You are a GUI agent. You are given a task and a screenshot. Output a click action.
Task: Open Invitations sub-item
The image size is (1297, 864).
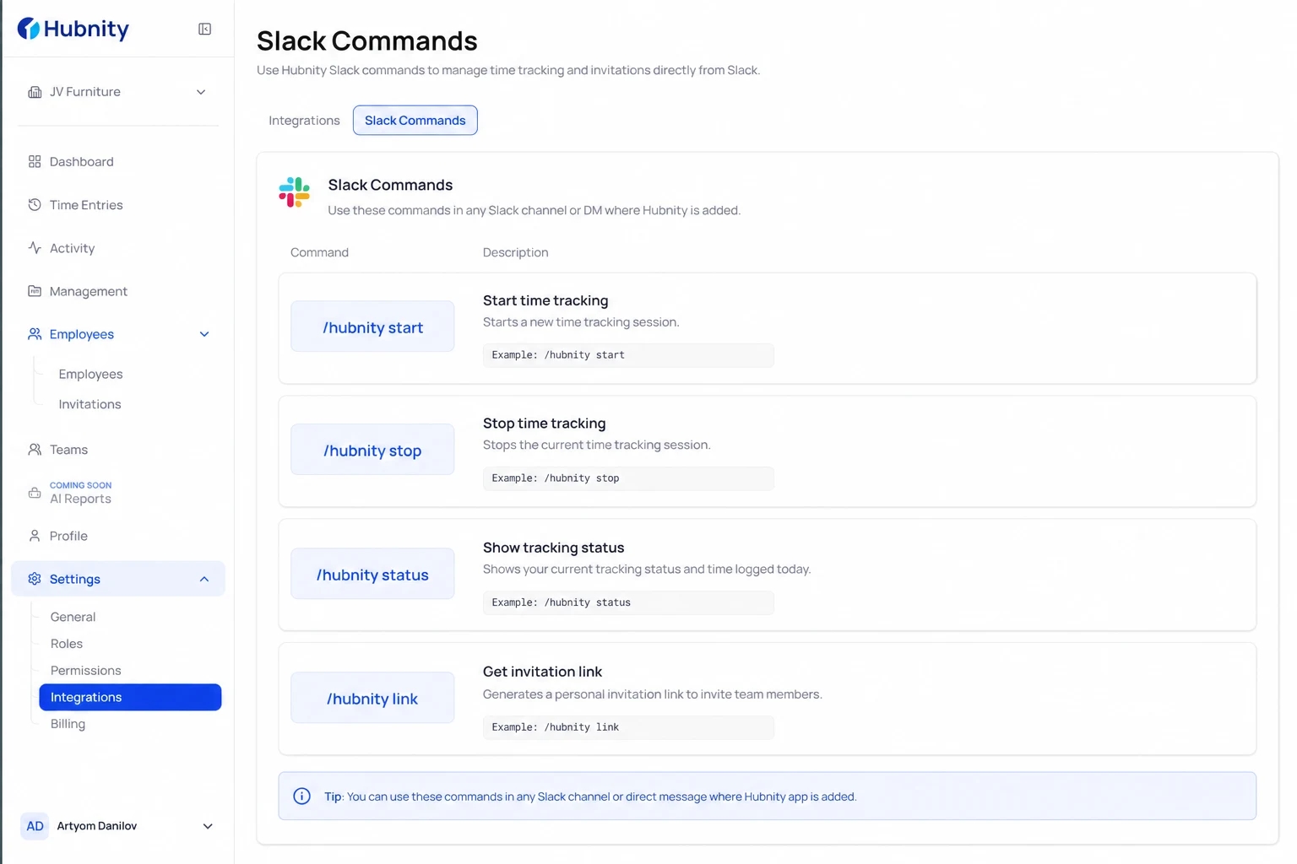[90, 404]
